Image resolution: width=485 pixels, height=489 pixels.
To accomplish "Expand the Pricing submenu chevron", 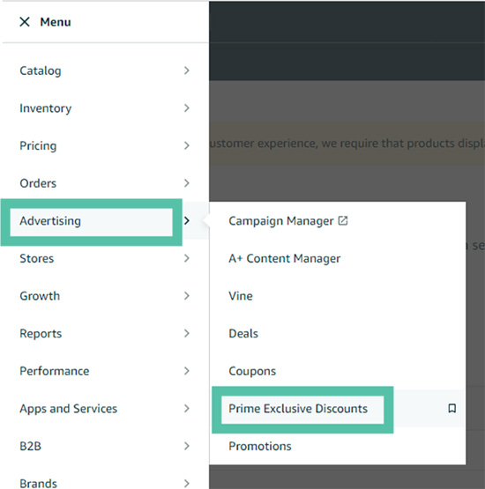I will point(187,145).
